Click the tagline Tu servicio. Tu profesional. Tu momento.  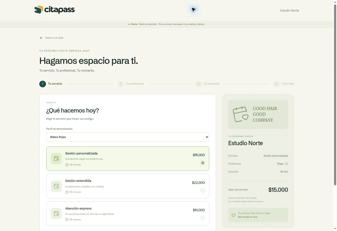(67, 71)
